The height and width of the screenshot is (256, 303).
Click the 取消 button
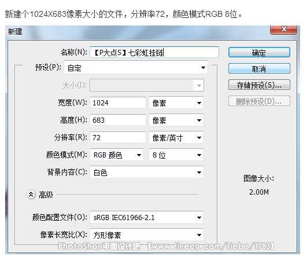coord(259,68)
